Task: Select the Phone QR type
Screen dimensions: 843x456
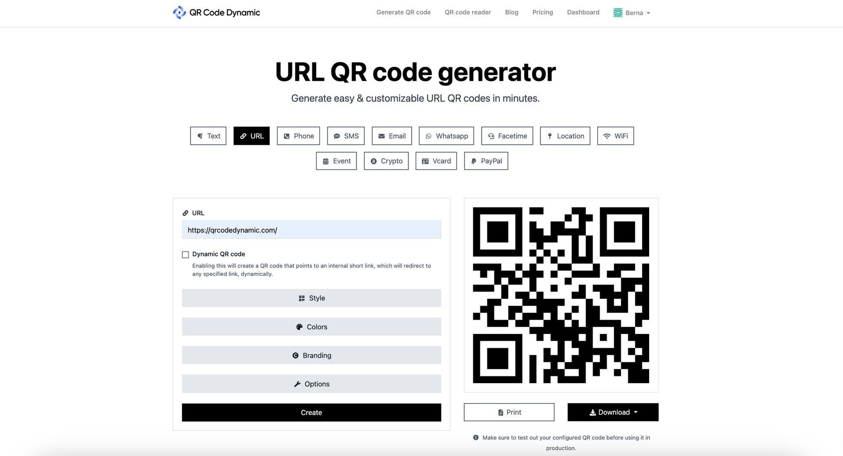Action: pyautogui.click(x=298, y=136)
